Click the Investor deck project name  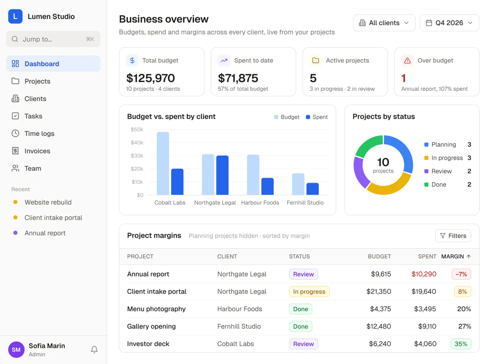coord(148,344)
